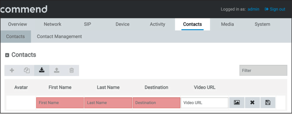This screenshot has width=292, height=114.
Task: Click the admin user link
Action: (x=253, y=9)
